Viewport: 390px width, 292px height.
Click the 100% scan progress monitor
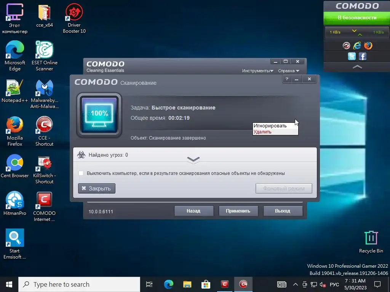pyautogui.click(x=99, y=115)
